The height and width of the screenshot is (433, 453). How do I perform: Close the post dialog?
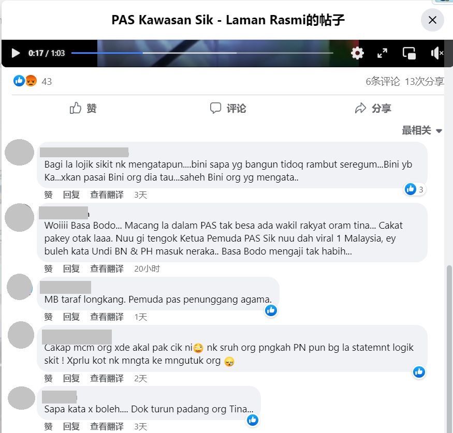pos(432,20)
